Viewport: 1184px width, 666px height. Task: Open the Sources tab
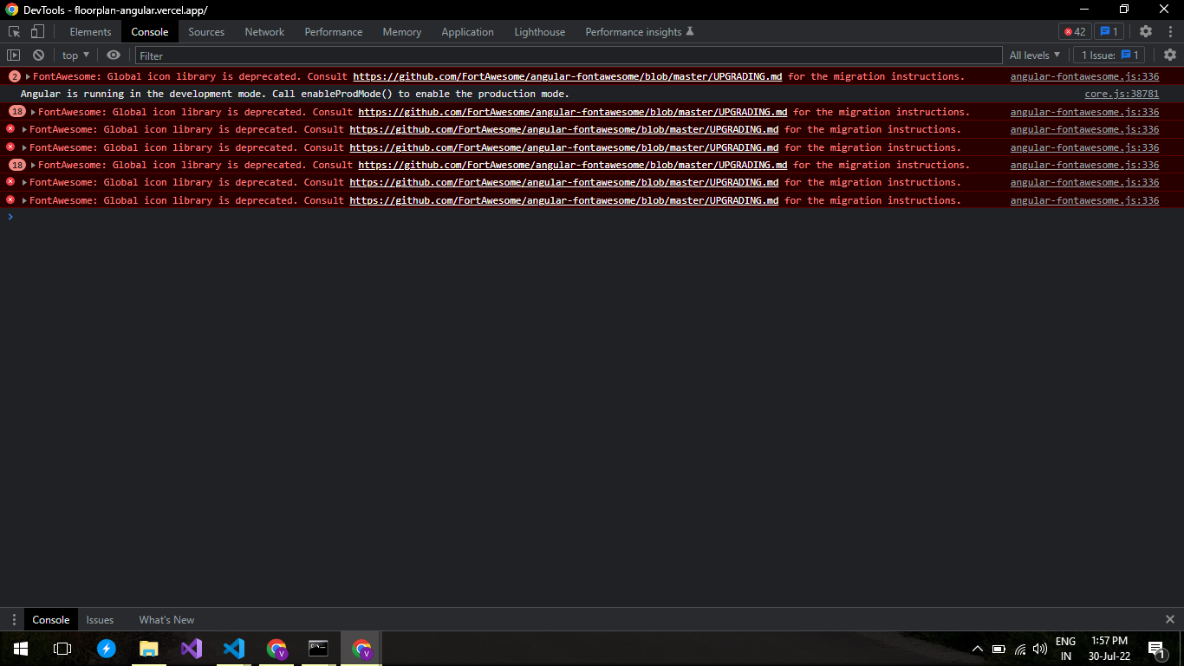[x=206, y=32]
